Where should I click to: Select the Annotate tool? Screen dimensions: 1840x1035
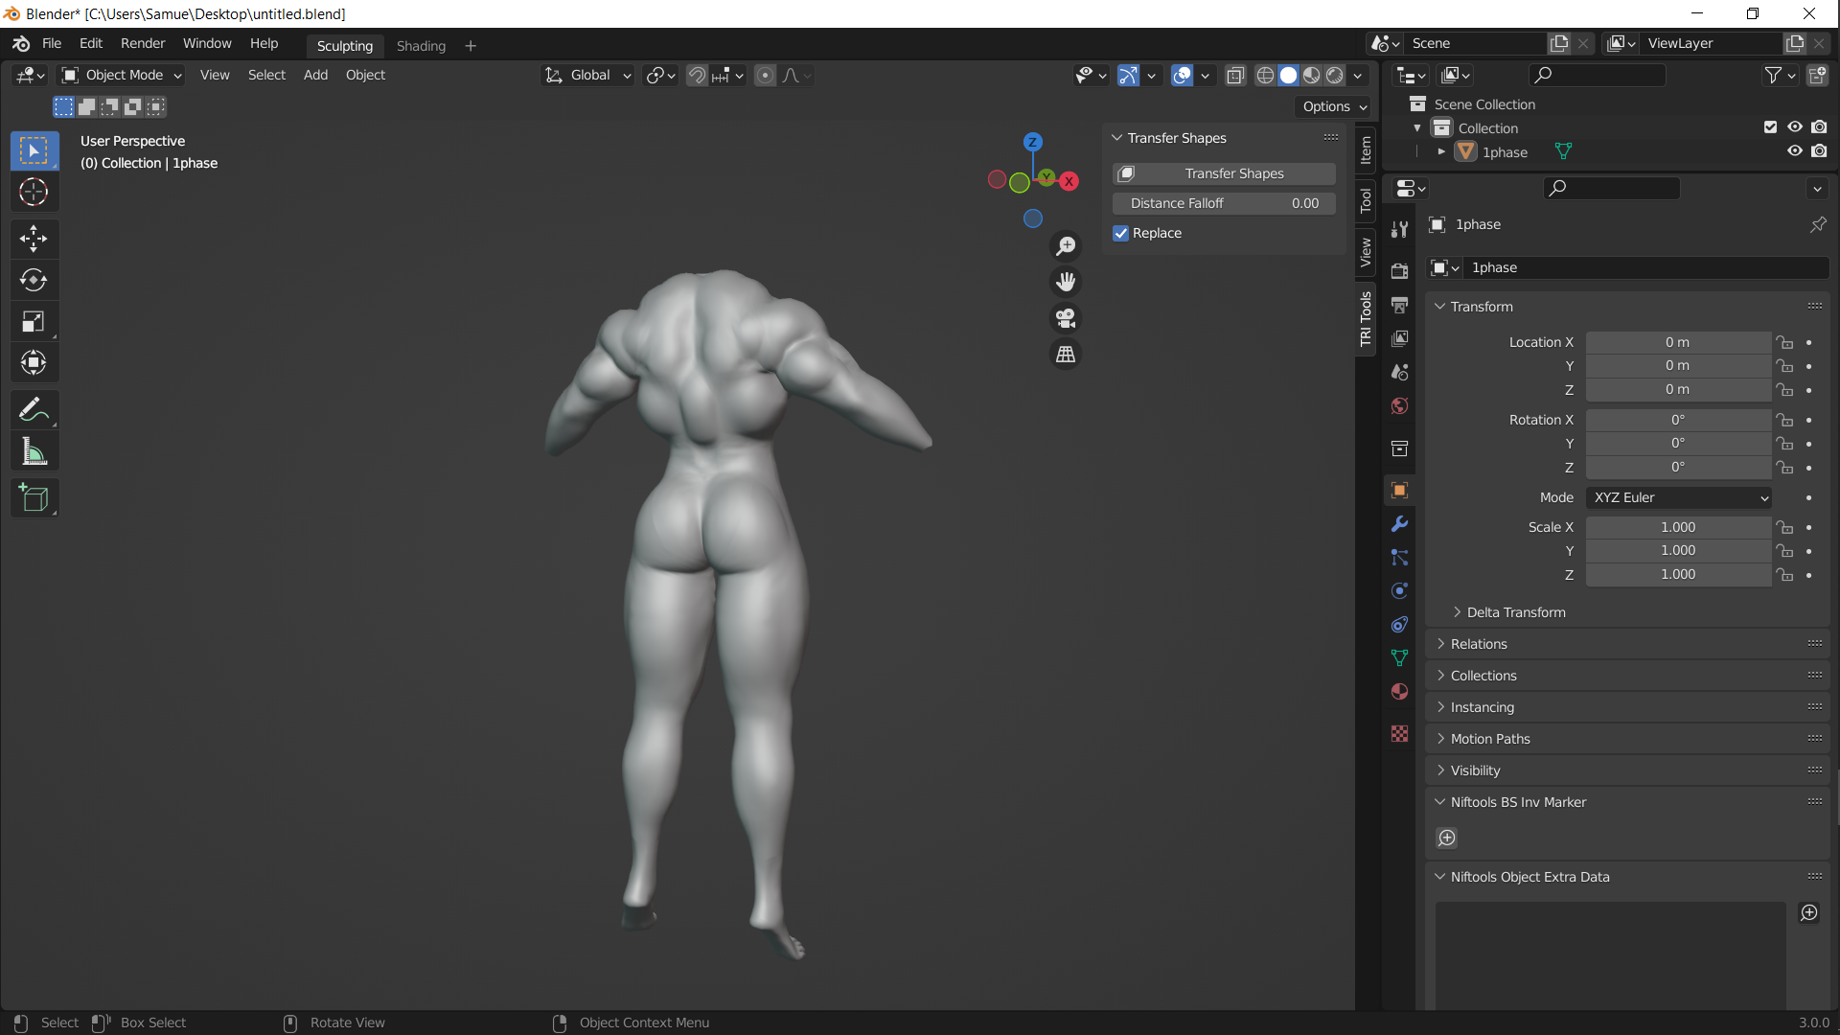tap(34, 410)
